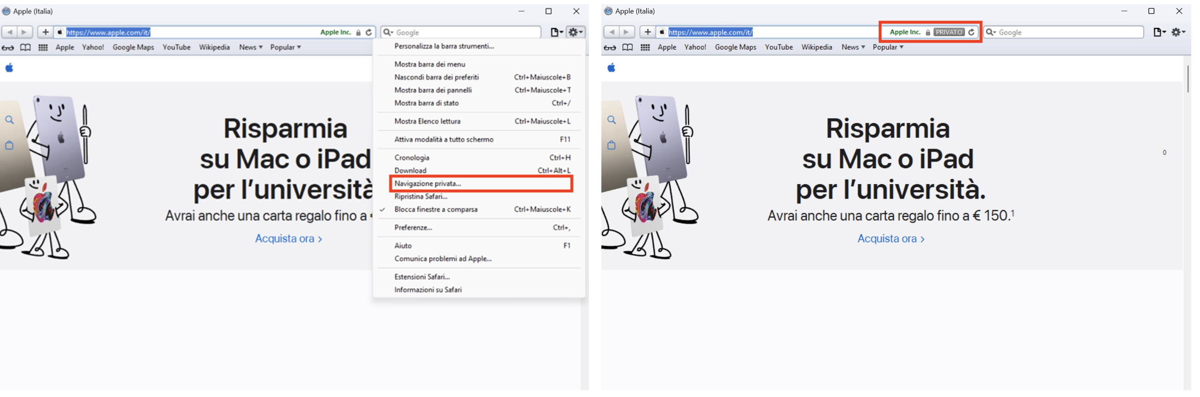This screenshot has height=397, width=1200.
Task: Open Mostra Elenco lettura menu item
Action: click(x=479, y=121)
